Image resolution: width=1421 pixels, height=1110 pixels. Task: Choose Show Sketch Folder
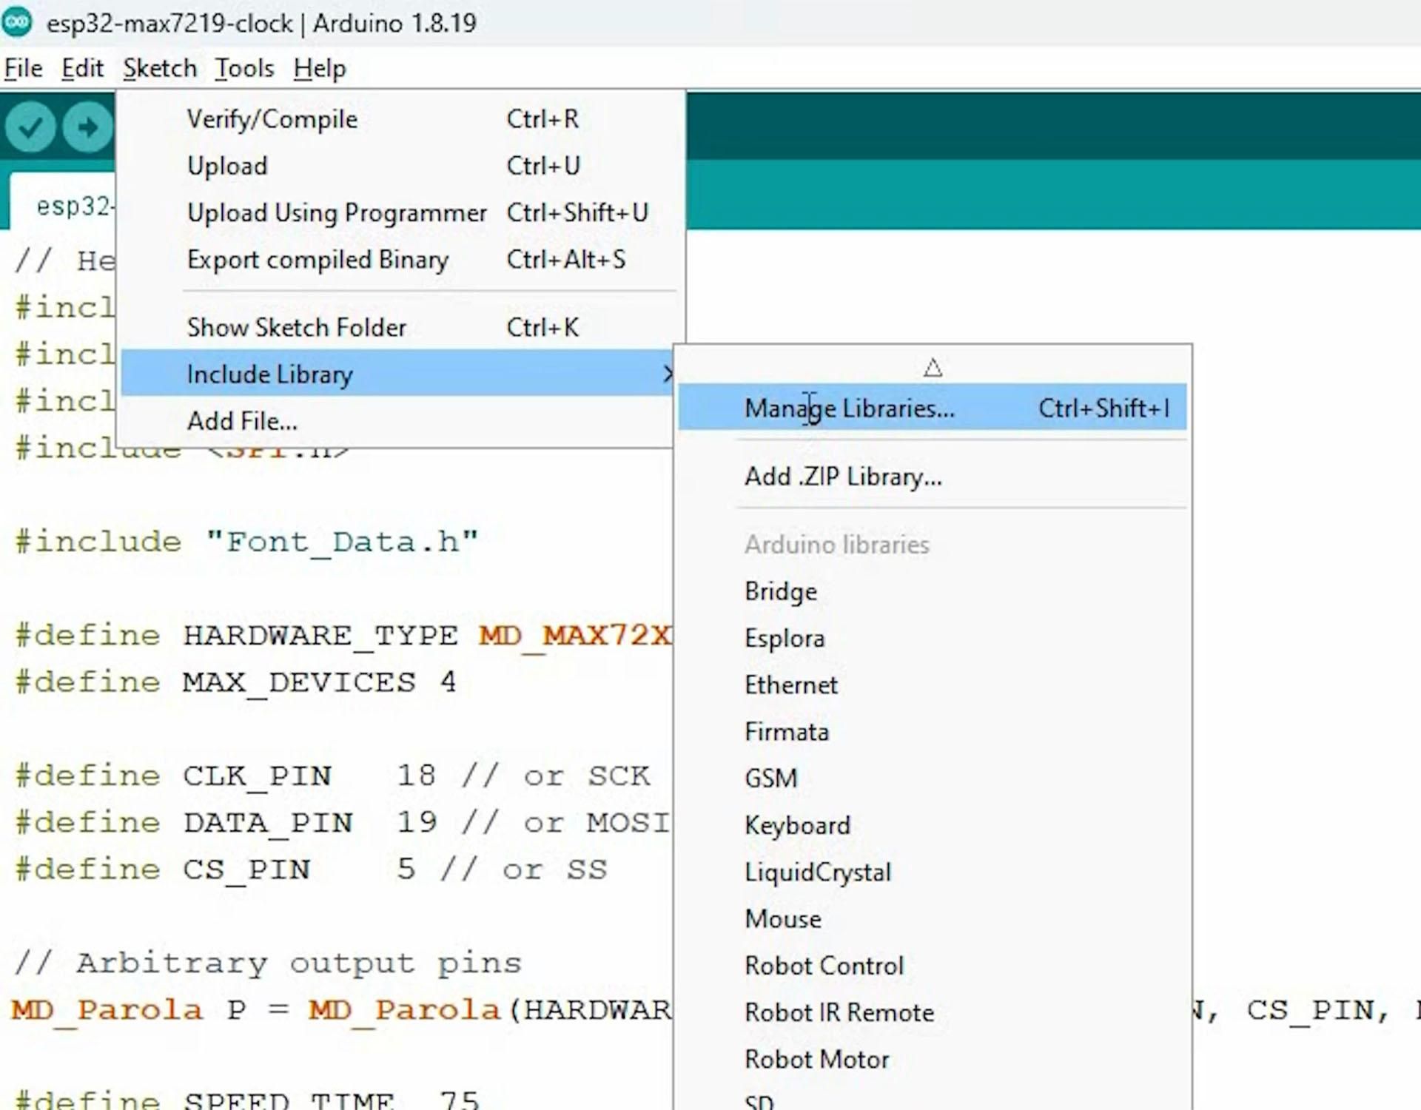(400, 327)
